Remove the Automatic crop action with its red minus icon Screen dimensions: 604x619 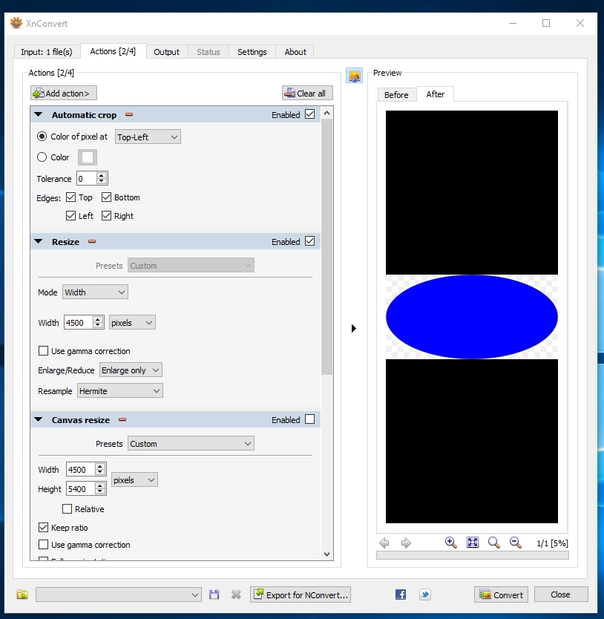tap(128, 115)
